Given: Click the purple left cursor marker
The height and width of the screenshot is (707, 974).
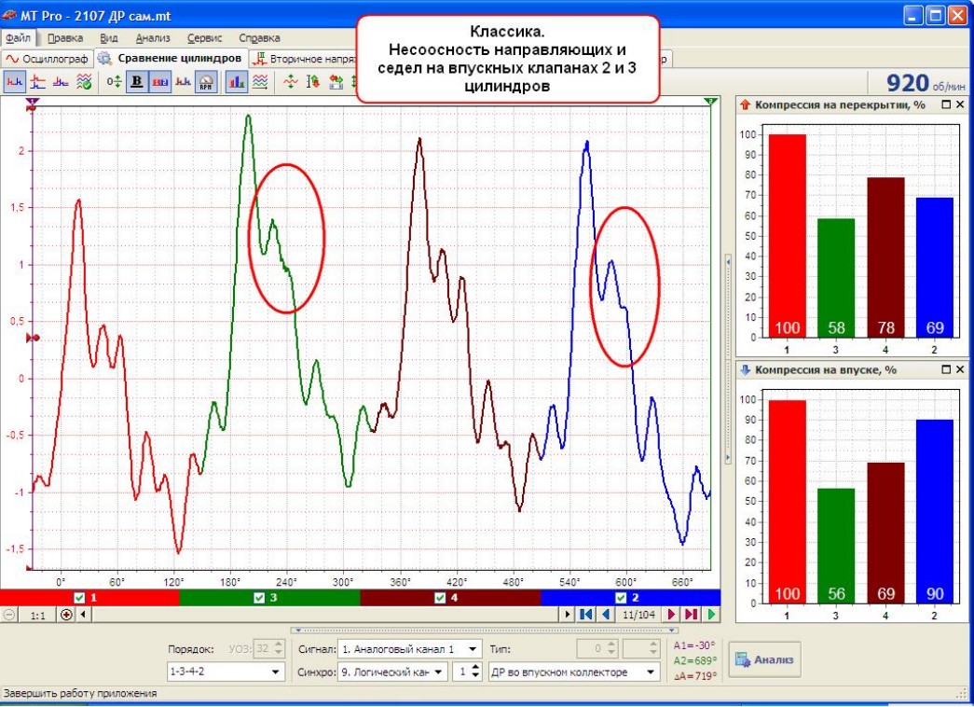Looking at the screenshot, I should [x=33, y=102].
